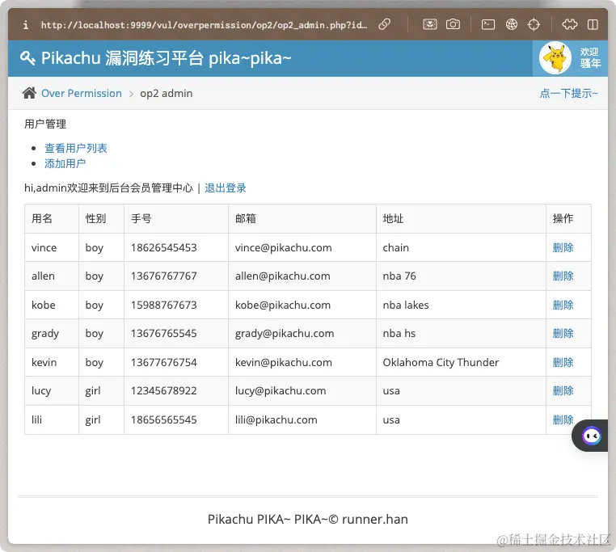
Task: Click phone number 18626545453
Action: click(164, 248)
